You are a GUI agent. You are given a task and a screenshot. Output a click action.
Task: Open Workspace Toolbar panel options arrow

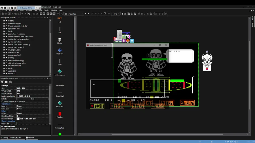pos(45,18)
